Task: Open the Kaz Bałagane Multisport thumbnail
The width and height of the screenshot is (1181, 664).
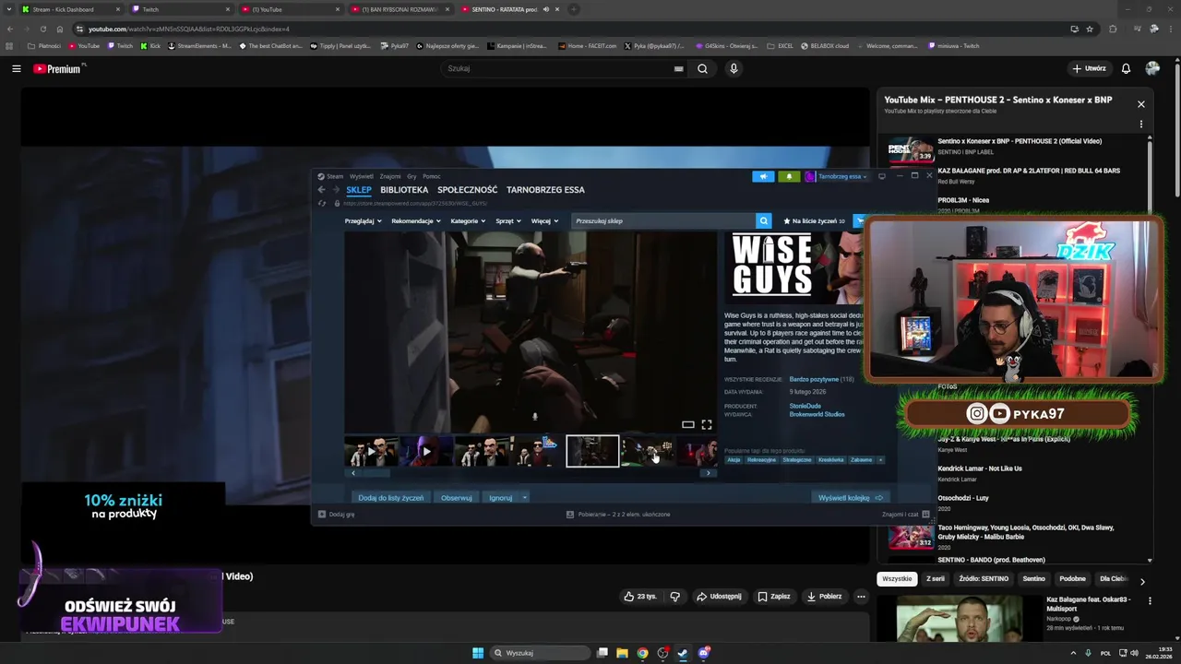Action: tap(959, 619)
